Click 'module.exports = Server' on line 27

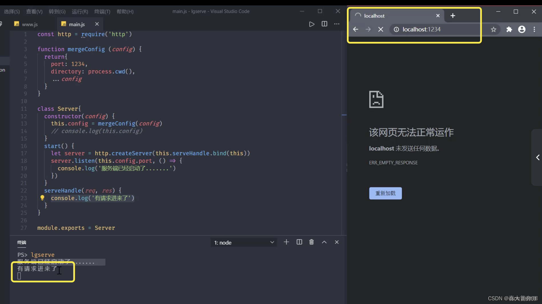tap(76, 228)
